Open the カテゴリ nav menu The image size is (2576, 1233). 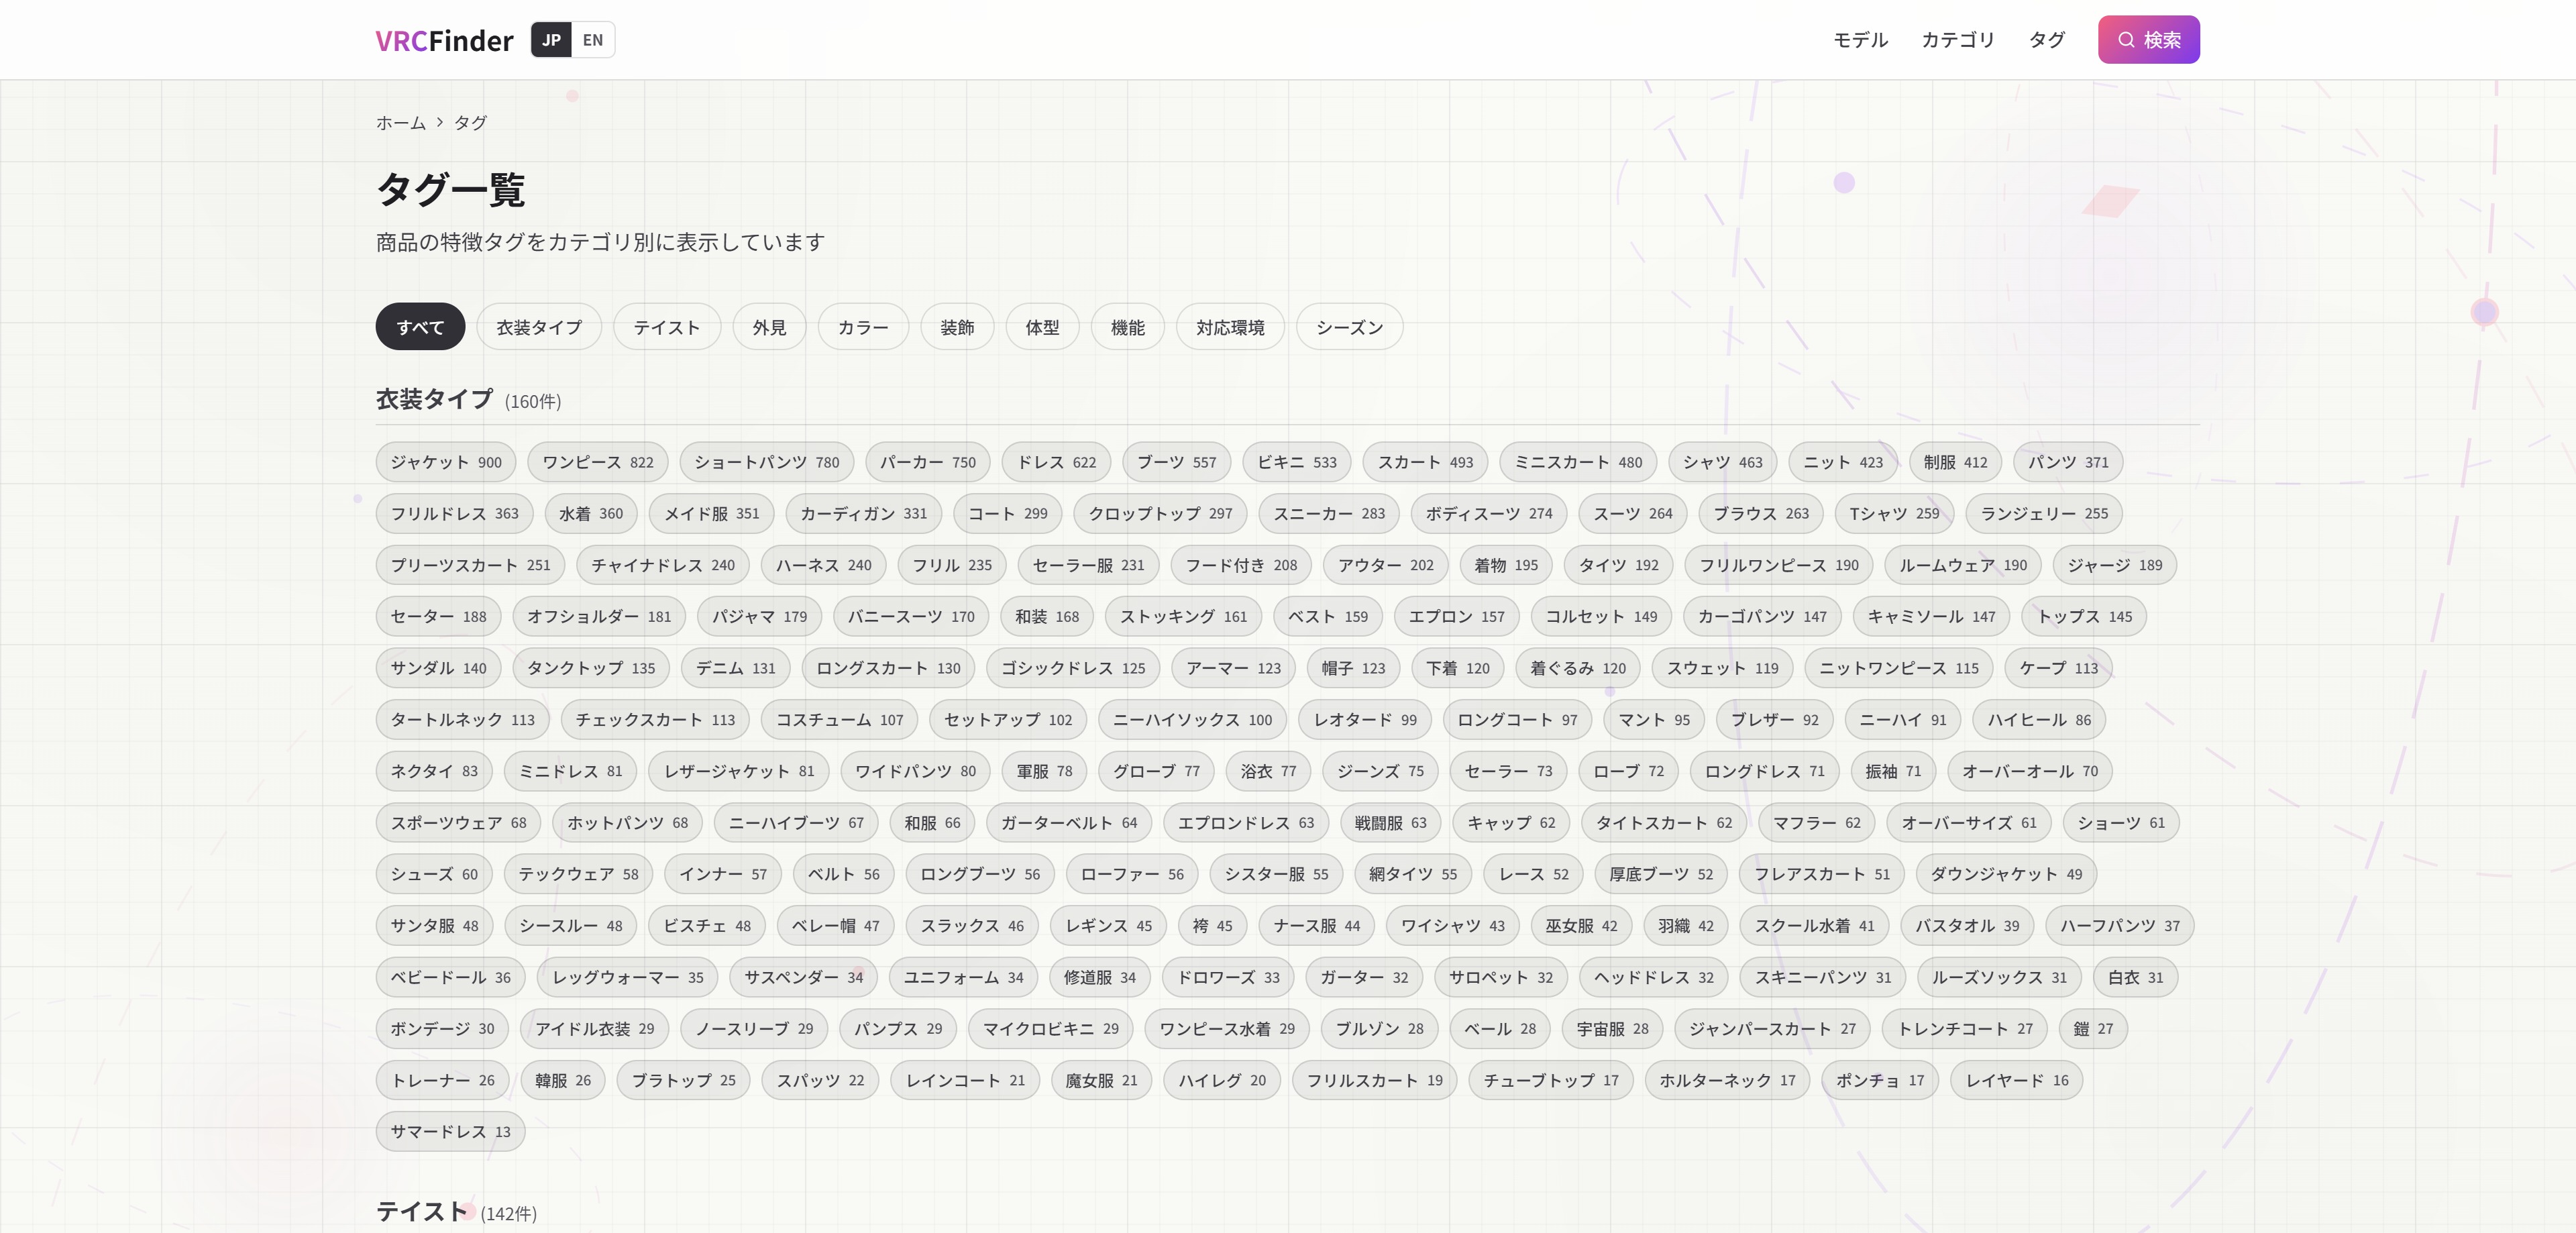coord(1957,40)
